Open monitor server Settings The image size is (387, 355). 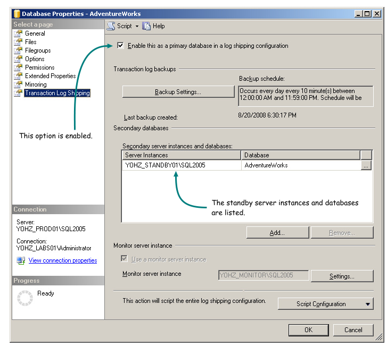(x=342, y=276)
